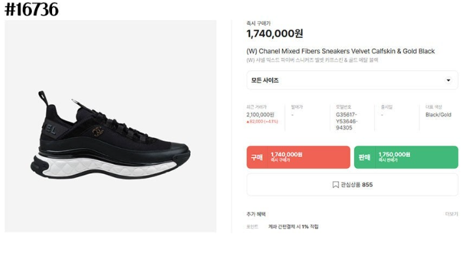Click the red 구매 buy button
The height and width of the screenshot is (254, 466).
298,157
